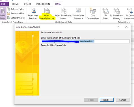Click From SharePoint List data source
The width and height of the screenshot is (134, 107).
click(47, 14)
